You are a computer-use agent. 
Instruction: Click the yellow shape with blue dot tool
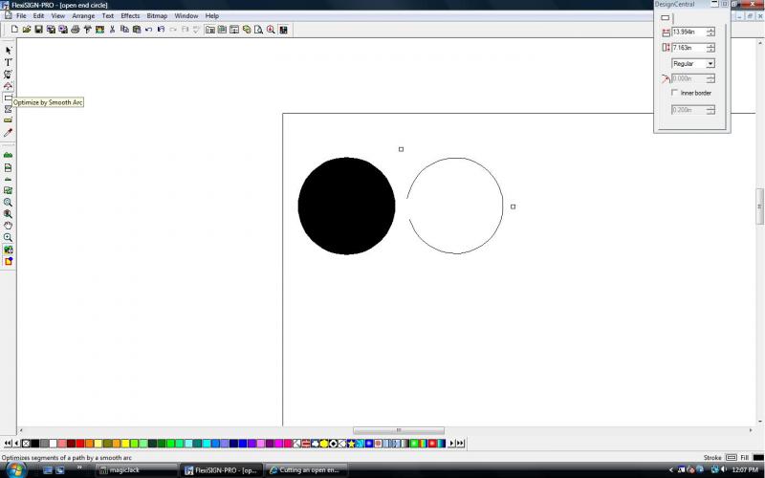[8, 261]
